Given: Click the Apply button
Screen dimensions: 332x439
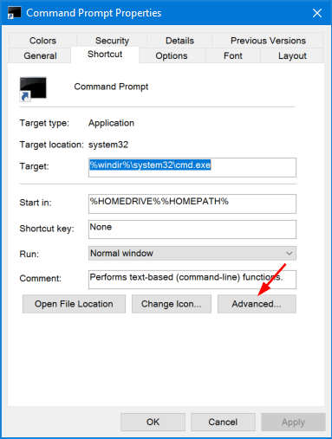Looking at the screenshot, I should pos(293,422).
